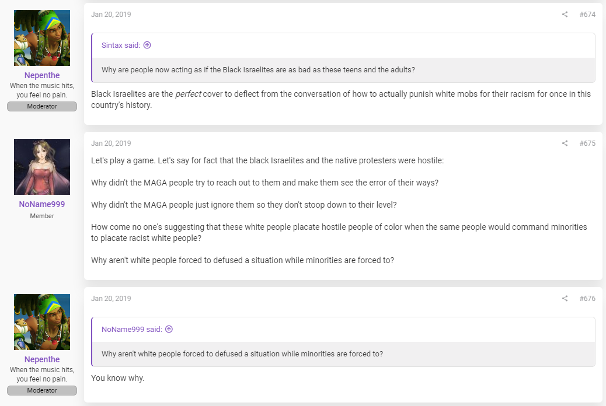Expand the quoted Sintax text block

(344, 70)
